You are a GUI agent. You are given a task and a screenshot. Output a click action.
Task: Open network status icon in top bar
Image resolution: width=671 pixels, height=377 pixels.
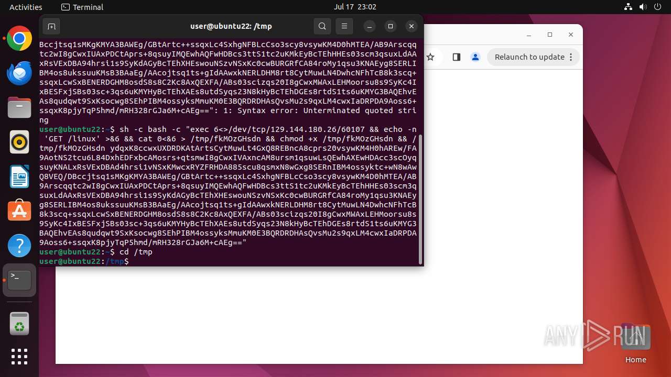(629, 7)
